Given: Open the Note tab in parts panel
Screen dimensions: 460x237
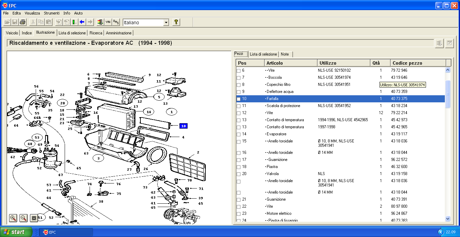Looking at the screenshot, I should [285, 54].
